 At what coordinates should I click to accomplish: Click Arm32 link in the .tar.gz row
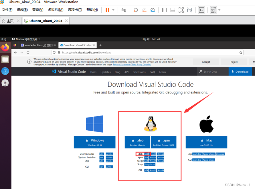153,161
